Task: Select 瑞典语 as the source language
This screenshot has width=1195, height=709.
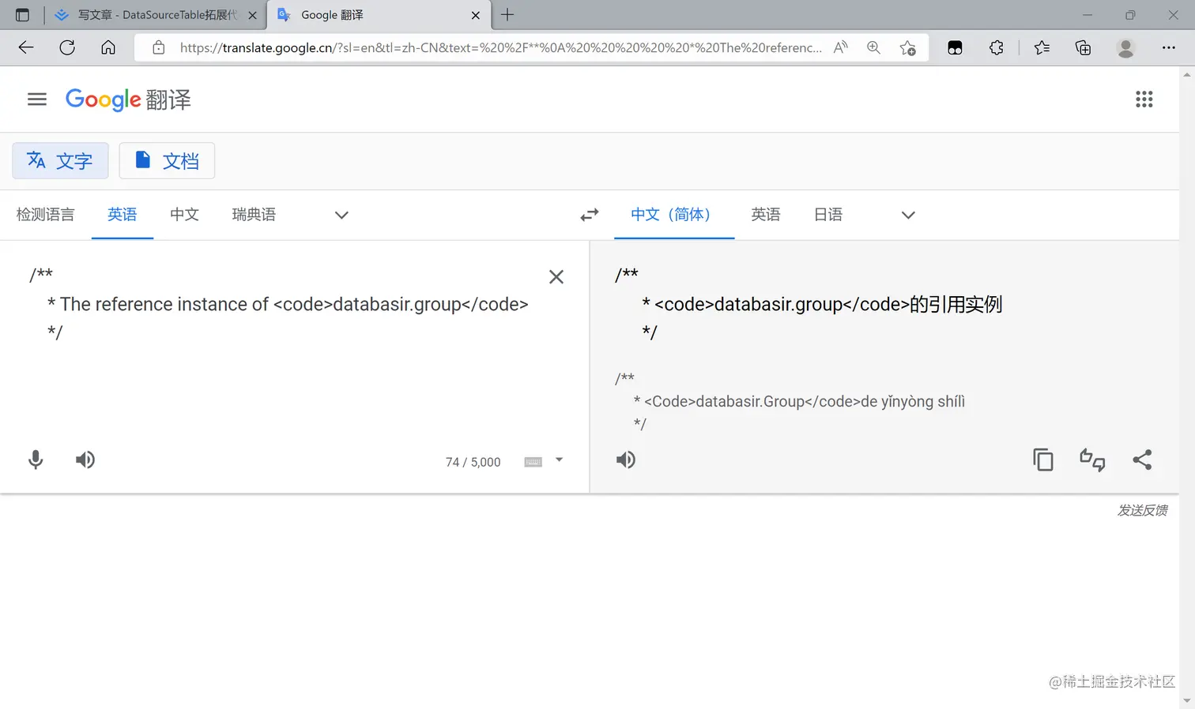Action: (254, 215)
